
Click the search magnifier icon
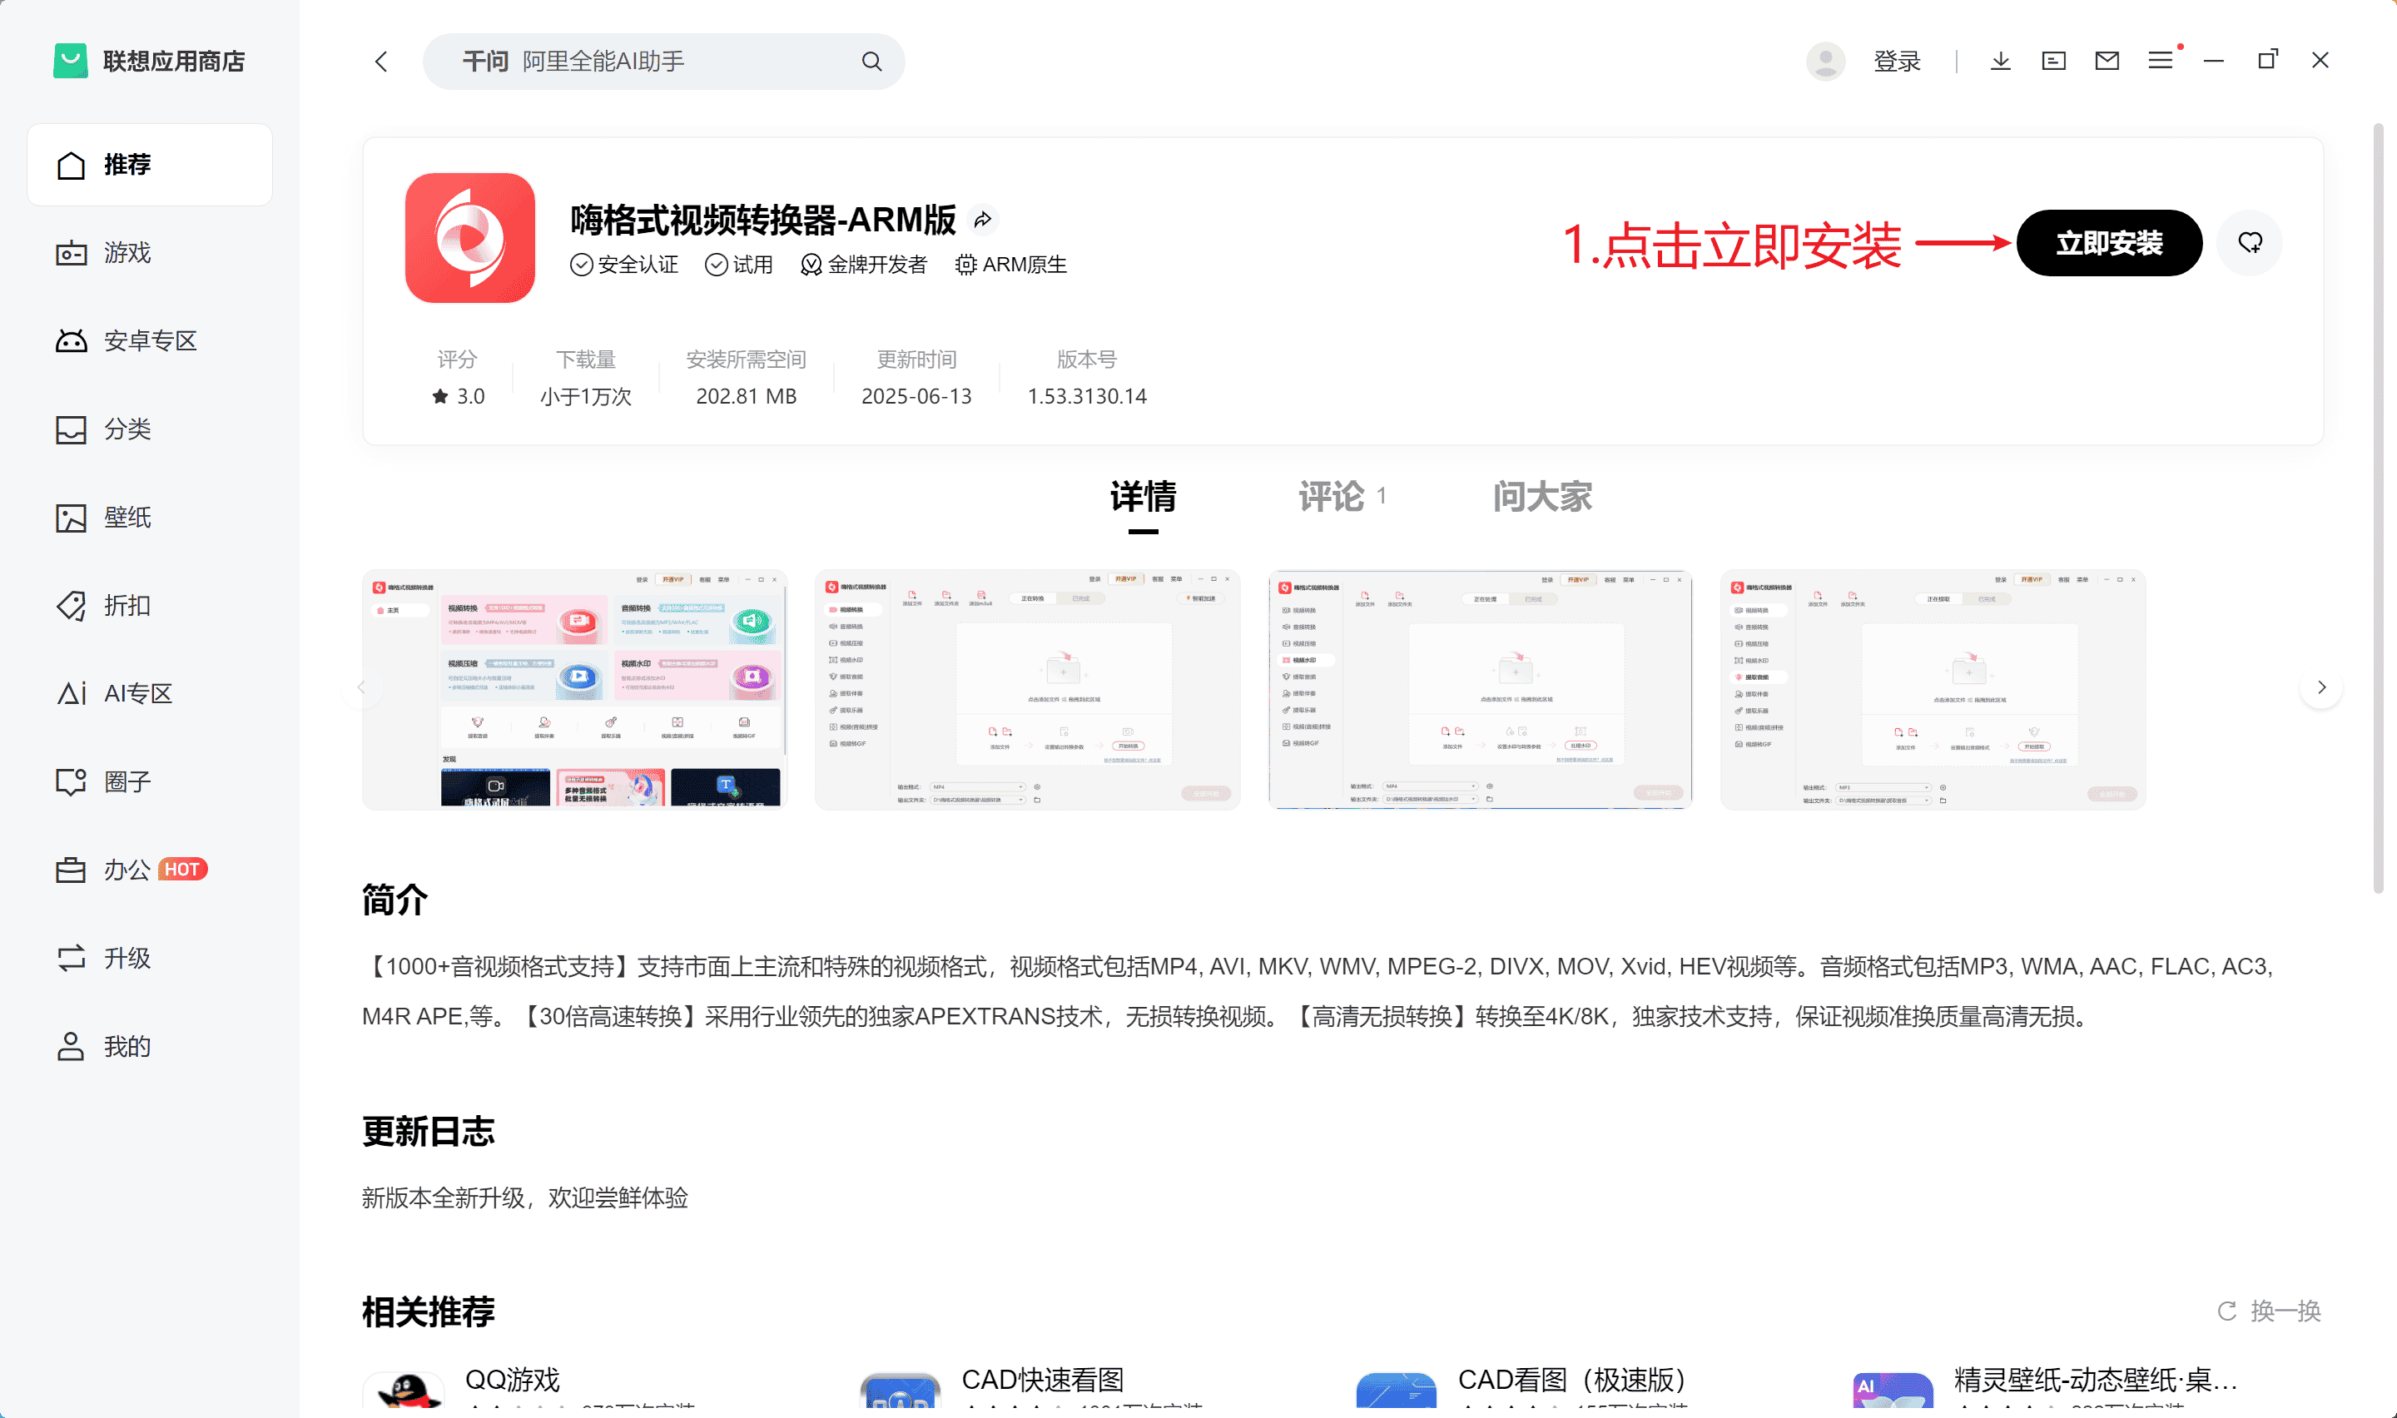pos(871,61)
